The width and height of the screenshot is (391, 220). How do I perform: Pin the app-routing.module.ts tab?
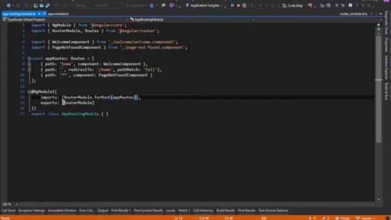coord(39,13)
